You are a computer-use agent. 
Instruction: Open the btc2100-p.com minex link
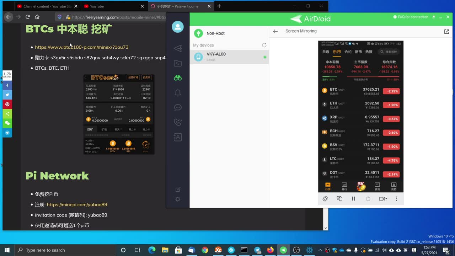(81, 47)
